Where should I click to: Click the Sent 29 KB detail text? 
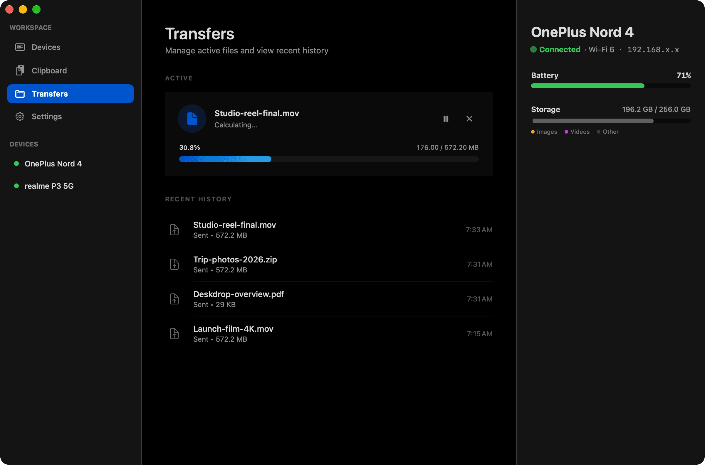[x=214, y=304]
